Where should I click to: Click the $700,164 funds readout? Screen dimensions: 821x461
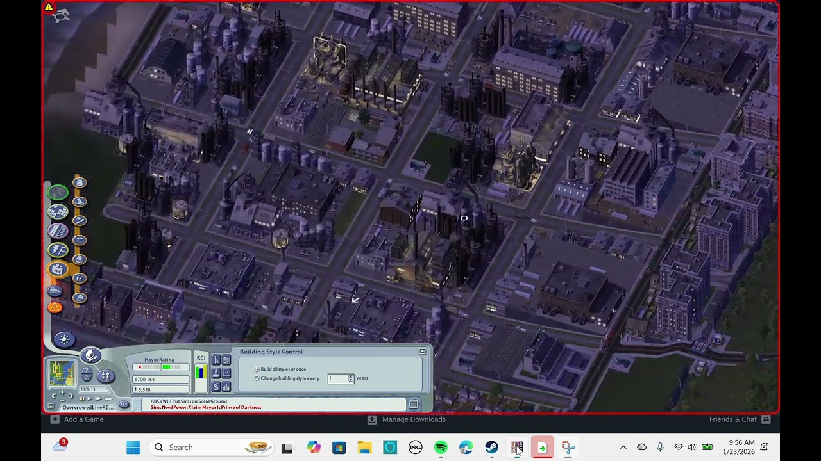[161, 379]
